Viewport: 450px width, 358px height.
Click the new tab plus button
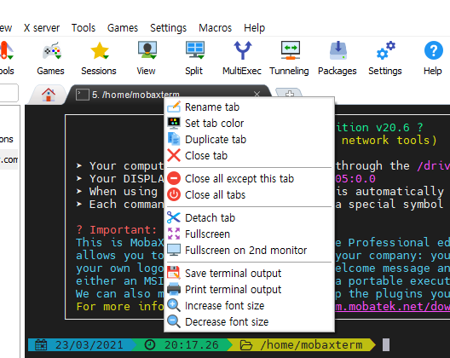(289, 93)
